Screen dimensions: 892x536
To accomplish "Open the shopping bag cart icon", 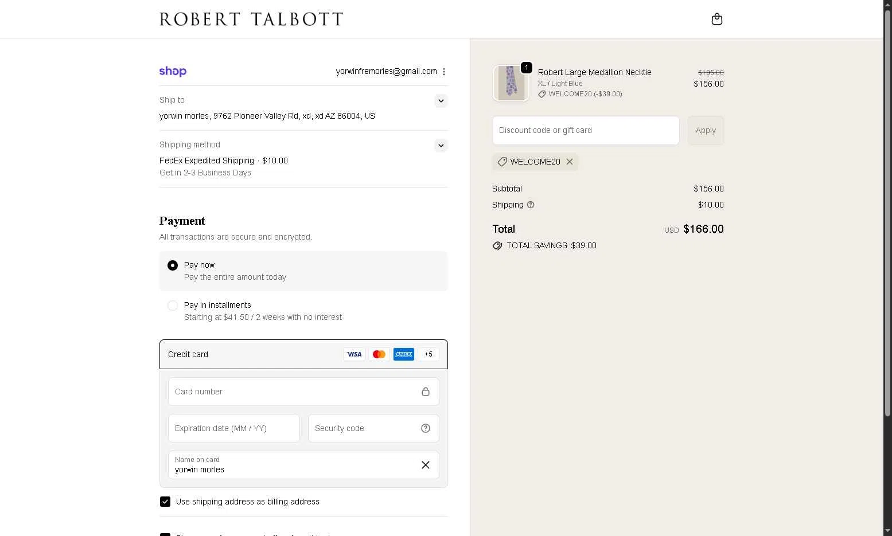I will [x=716, y=19].
